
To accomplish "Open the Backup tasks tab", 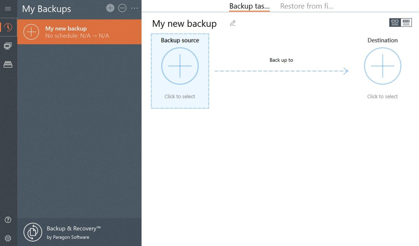I will [x=249, y=6].
